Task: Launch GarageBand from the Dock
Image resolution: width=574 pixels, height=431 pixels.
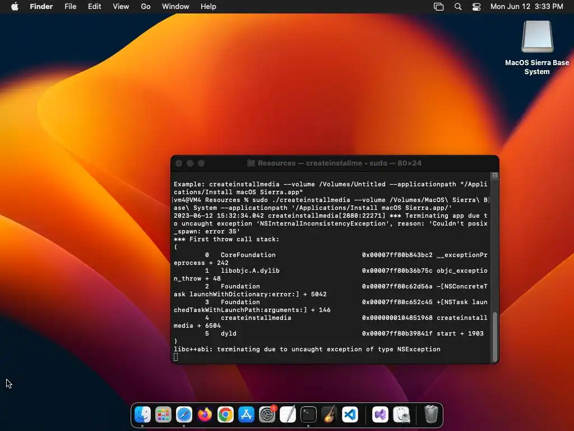Action: 329,415
